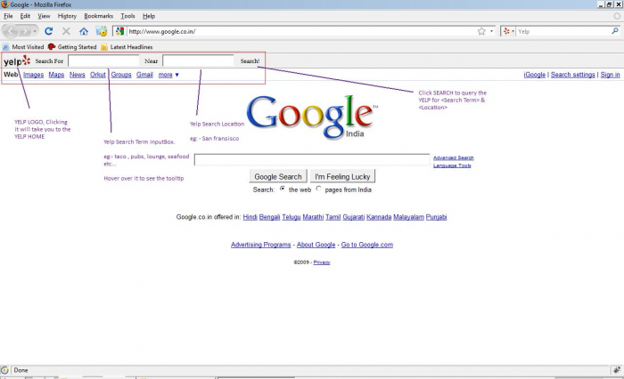Screen dimensions: 624x379
Task: Open the News link
Action: (x=78, y=75)
